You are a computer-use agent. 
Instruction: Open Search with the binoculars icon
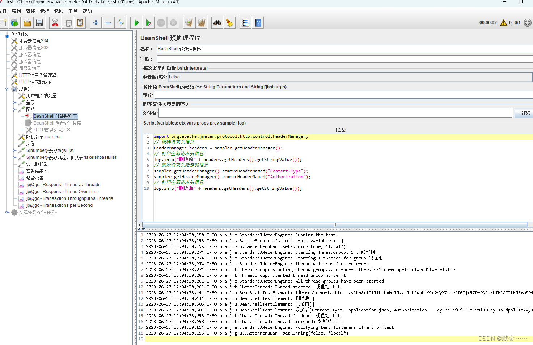pyautogui.click(x=217, y=23)
